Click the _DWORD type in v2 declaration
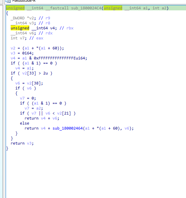 (x=18, y=18)
